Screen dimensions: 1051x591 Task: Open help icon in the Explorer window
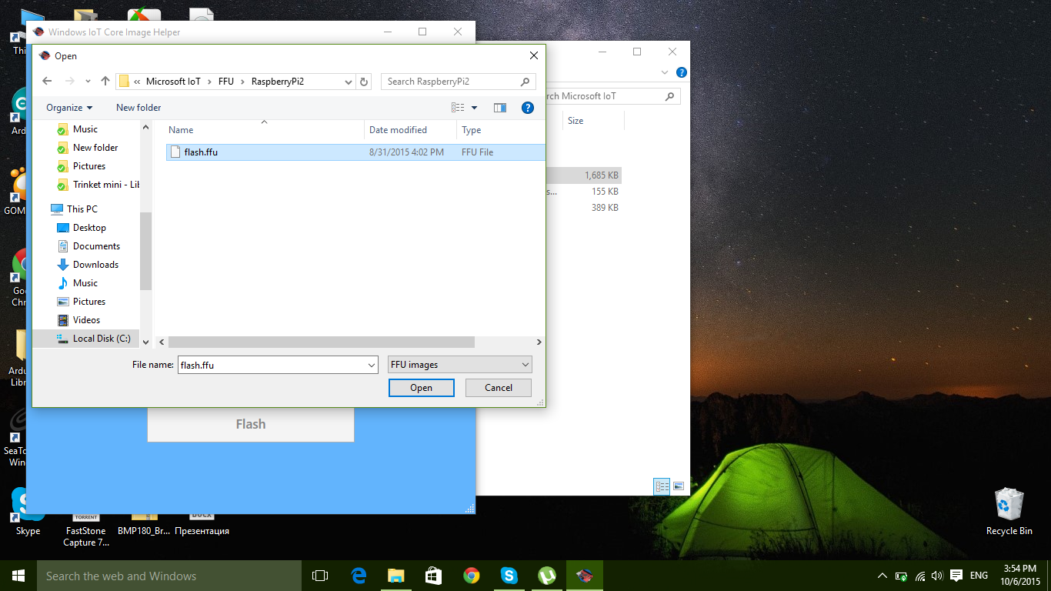click(681, 72)
